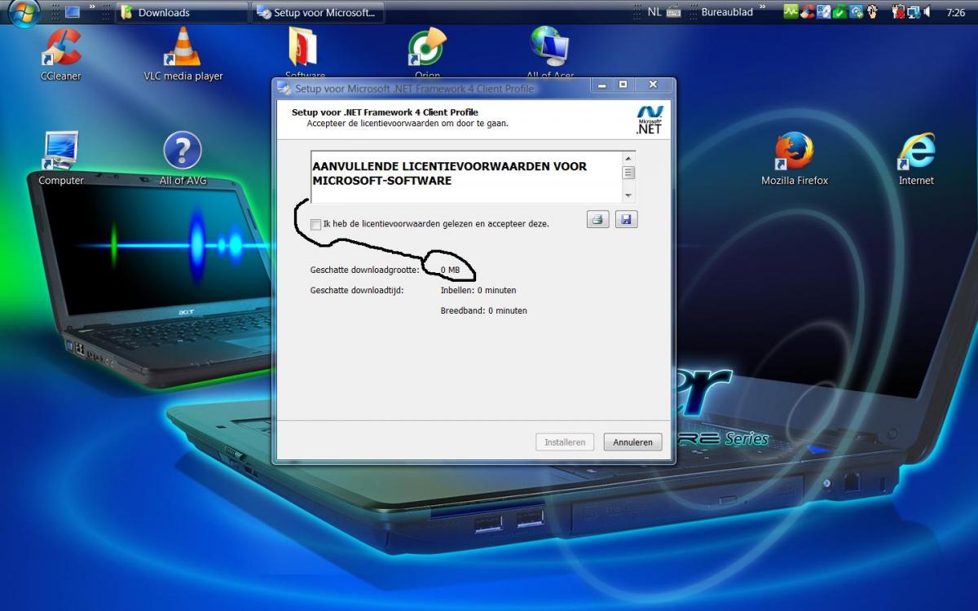
Task: Open the All of AVG help icon
Action: (x=183, y=157)
